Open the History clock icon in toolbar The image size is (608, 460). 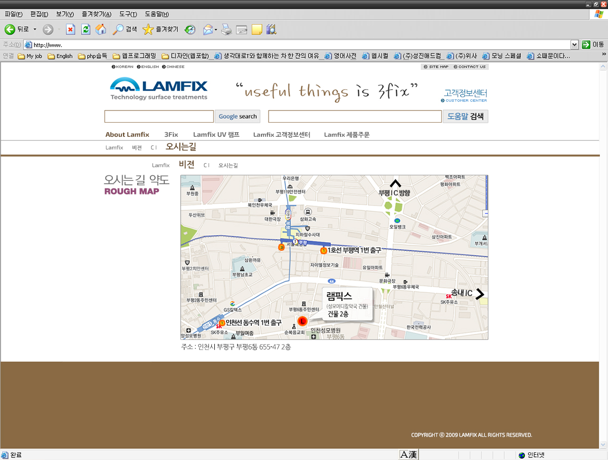tap(190, 29)
